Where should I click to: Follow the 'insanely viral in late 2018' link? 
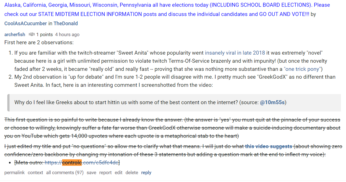[235, 53]
